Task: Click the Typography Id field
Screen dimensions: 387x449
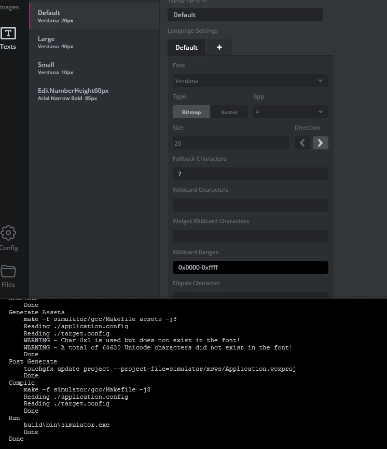Action: [245, 15]
